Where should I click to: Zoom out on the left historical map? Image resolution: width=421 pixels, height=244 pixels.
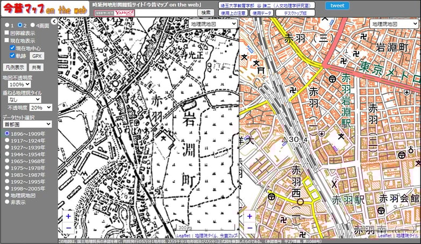68,228
